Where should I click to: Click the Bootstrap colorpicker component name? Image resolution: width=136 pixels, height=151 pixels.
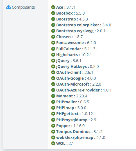coord(78,25)
